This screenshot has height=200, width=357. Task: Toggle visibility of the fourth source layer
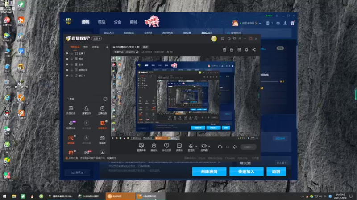pos(67,70)
